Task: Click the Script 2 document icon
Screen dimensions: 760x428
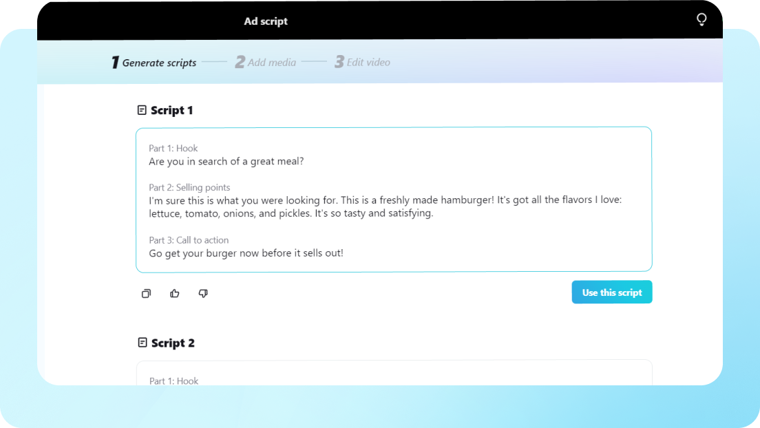Action: pyautogui.click(x=142, y=343)
